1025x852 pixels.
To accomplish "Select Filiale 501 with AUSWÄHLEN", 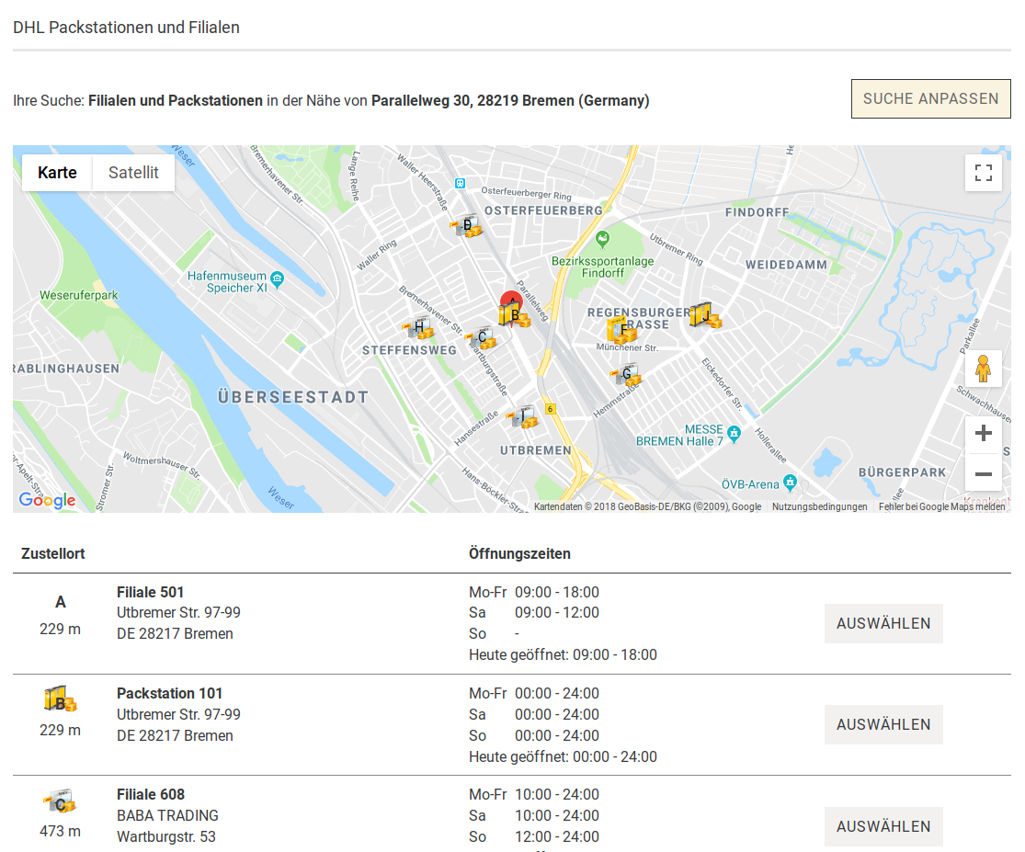I will coord(883,623).
